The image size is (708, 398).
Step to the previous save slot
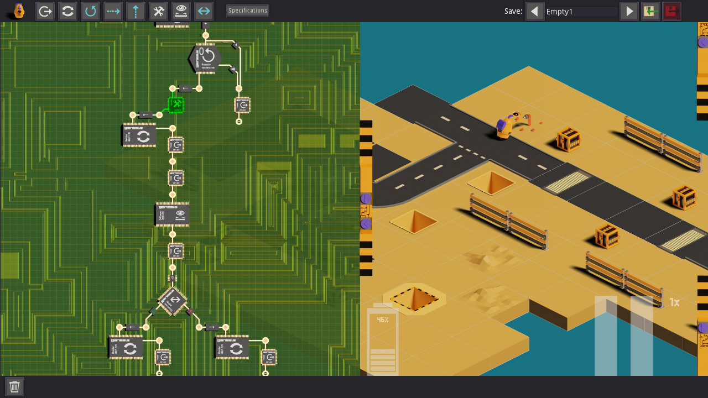[x=535, y=11]
